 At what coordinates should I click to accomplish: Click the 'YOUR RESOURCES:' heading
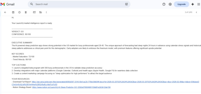[21, 79]
